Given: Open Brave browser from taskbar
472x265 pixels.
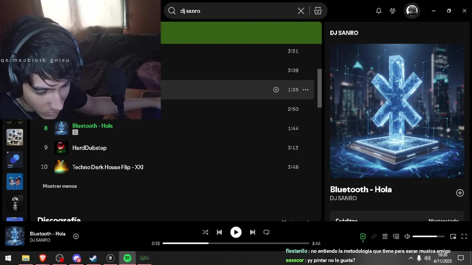Looking at the screenshot, I should click(43, 258).
